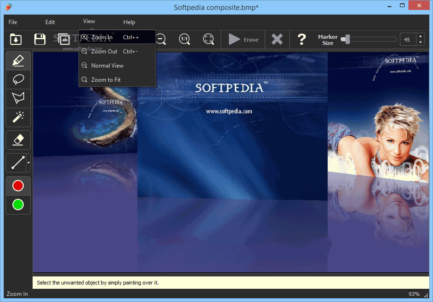The height and width of the screenshot is (302, 433).
Task: Click the 'Zoom In' status bar text
Action: (x=17, y=294)
